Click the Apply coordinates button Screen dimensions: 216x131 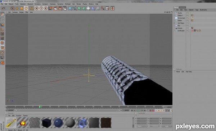point(167,126)
